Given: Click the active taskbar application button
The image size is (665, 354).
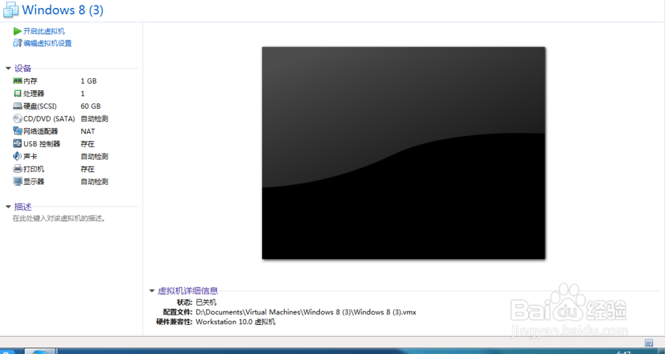Looking at the screenshot, I should click(x=40, y=351).
